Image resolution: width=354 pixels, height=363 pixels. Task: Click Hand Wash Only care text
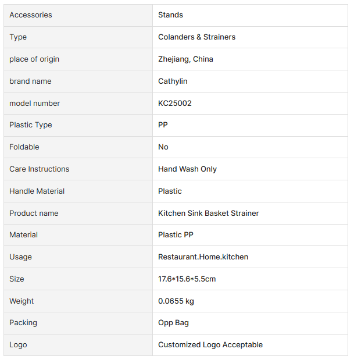[187, 169]
